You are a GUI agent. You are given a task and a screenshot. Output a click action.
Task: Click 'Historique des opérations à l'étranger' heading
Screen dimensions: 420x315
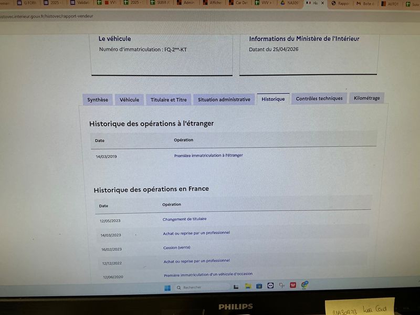point(151,123)
